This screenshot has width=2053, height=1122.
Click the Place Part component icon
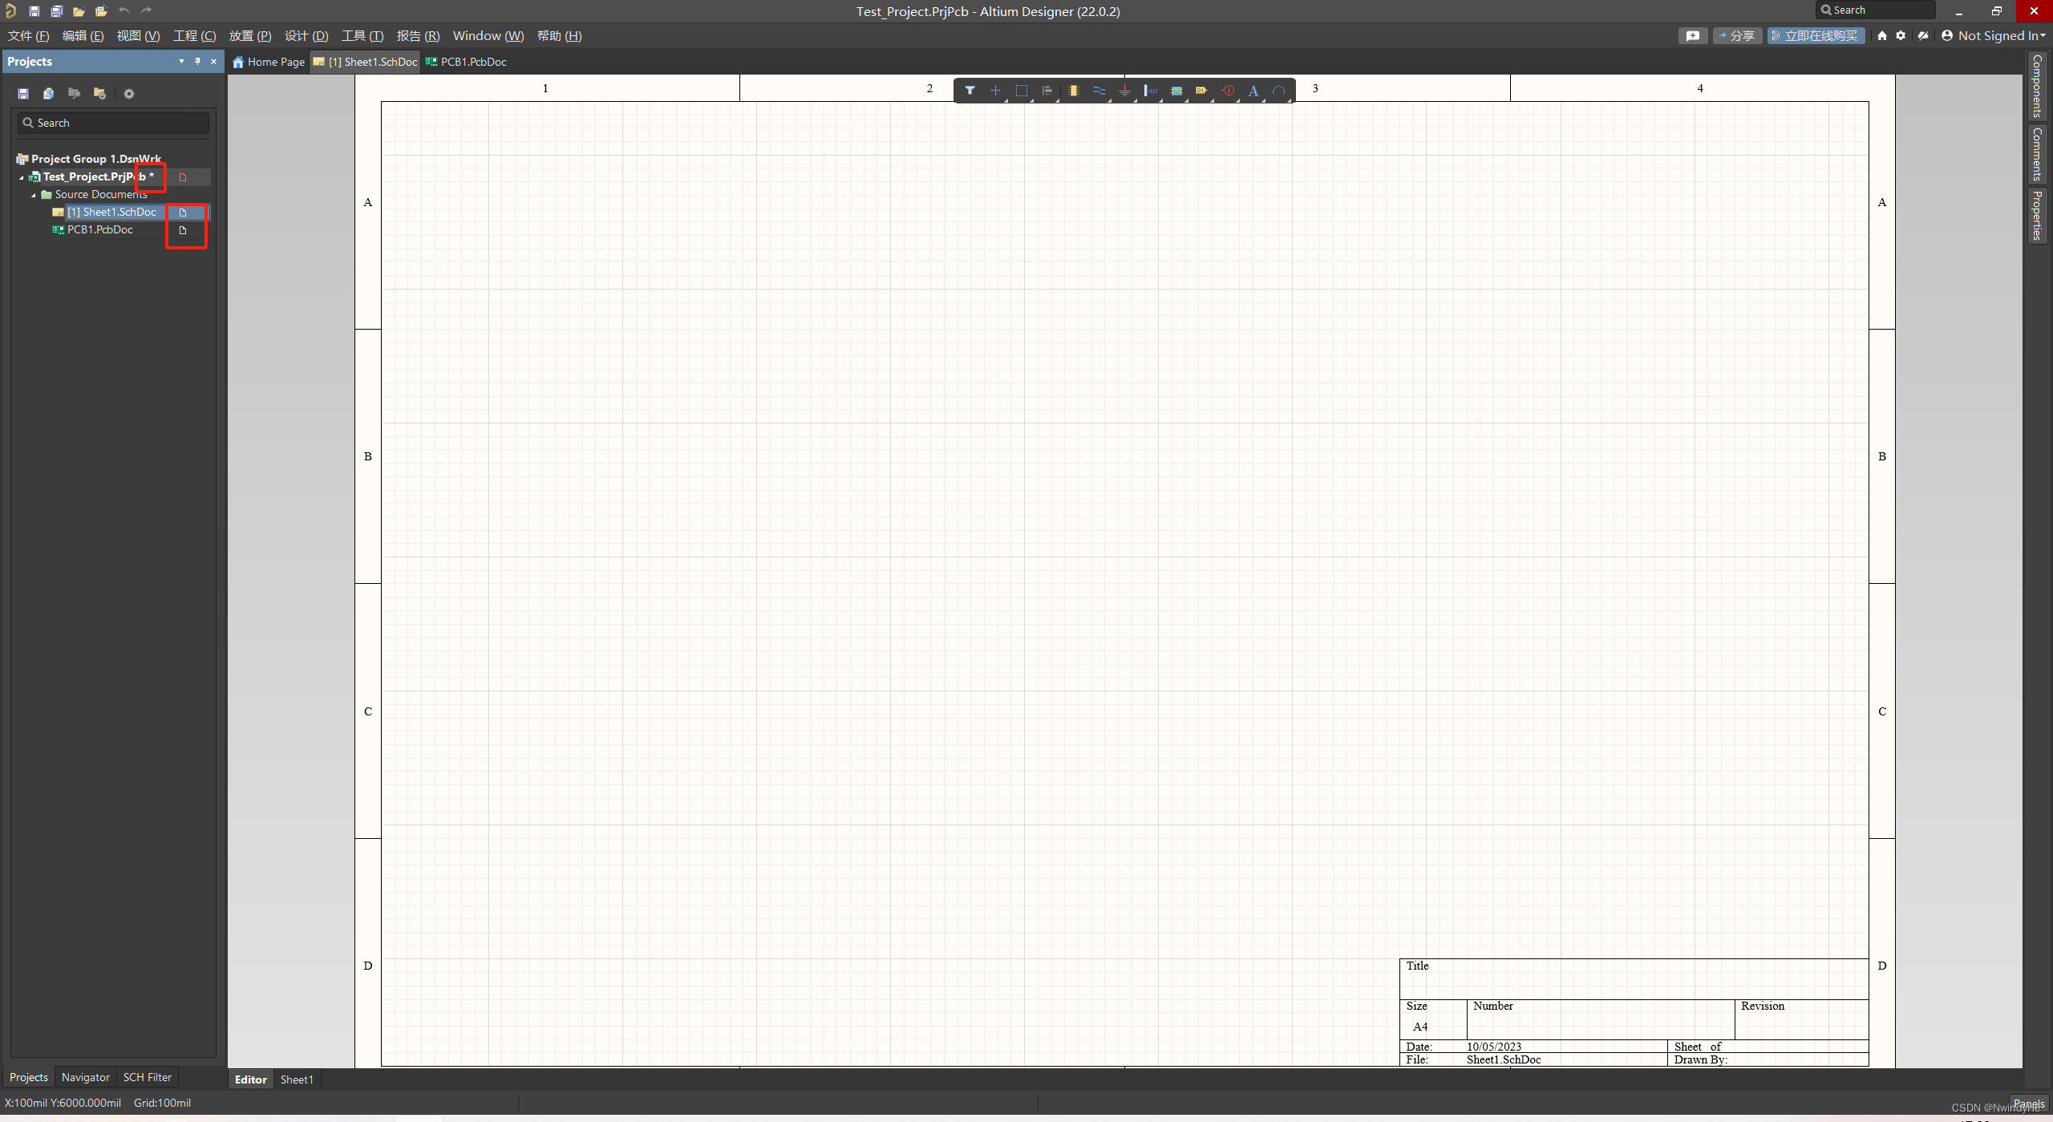[1073, 91]
